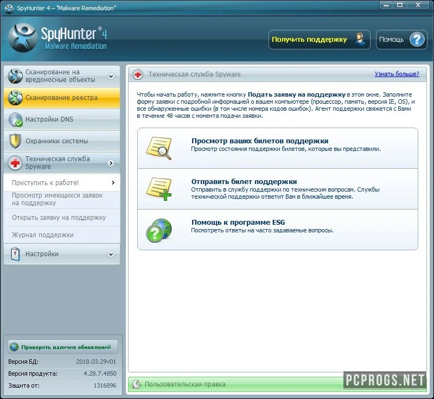Click description Посмотреть ответы на часто задаваемые вопросы
Viewport: 434px width, 399px height.
[262, 230]
